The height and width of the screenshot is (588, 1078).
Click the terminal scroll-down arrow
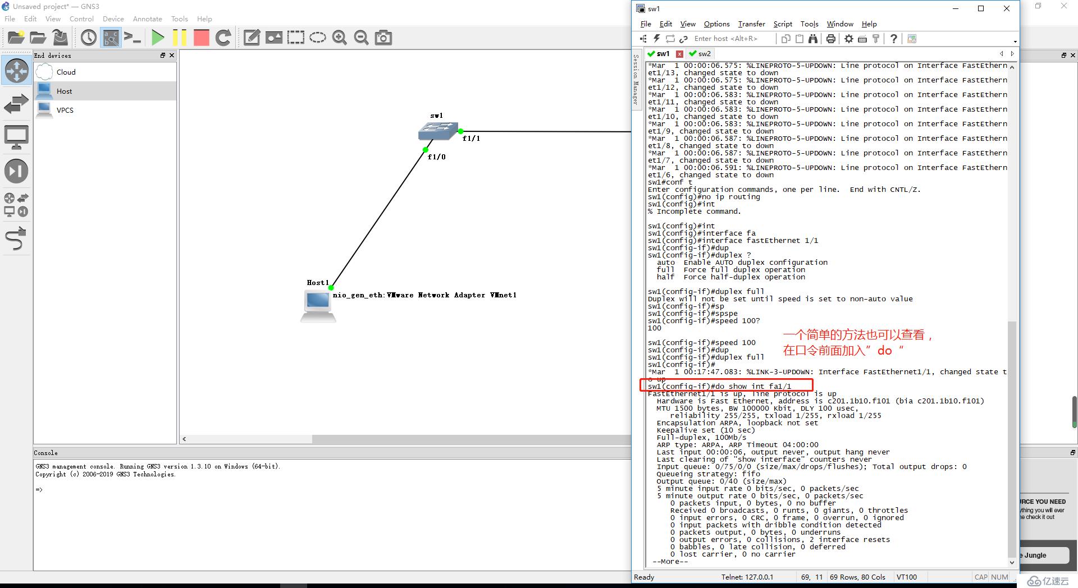pos(1012,562)
